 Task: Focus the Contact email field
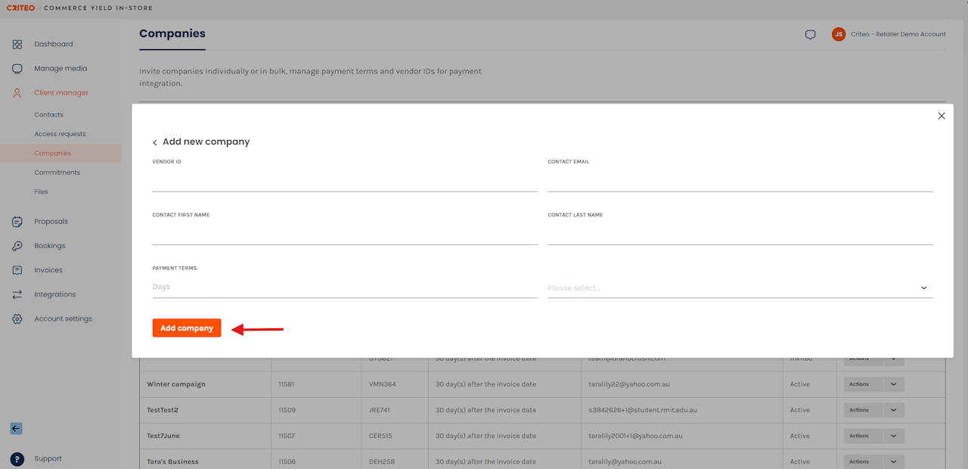pyautogui.click(x=740, y=182)
